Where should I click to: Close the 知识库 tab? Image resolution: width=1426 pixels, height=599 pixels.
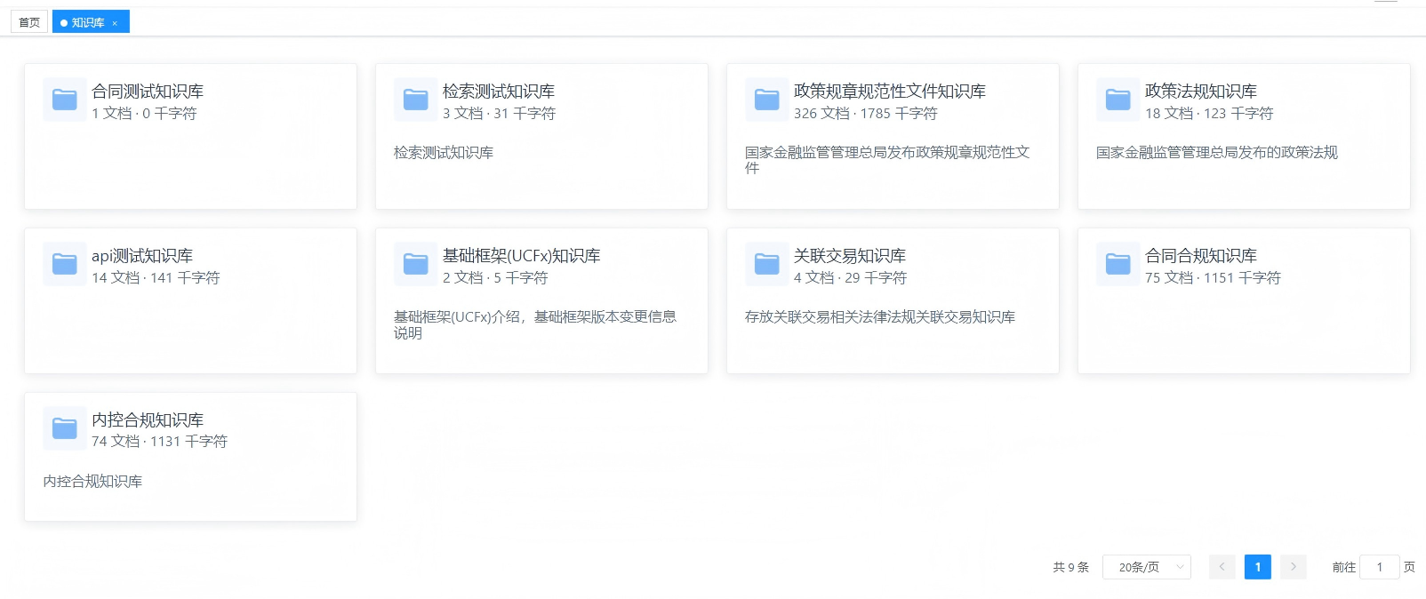pos(115,23)
